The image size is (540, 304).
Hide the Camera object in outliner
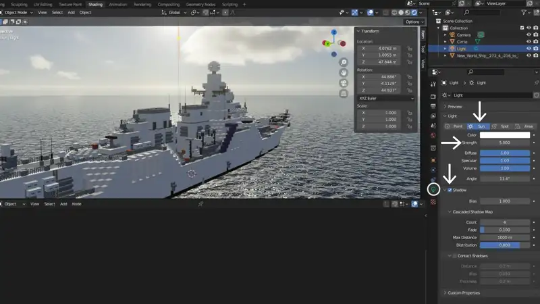[529, 34]
